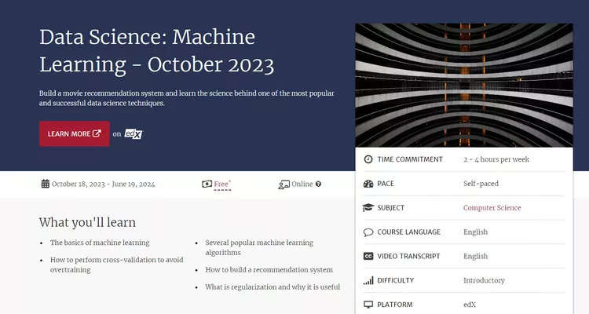Image resolution: width=589 pixels, height=314 pixels.
Task: Open the Free price link
Action: click(222, 184)
